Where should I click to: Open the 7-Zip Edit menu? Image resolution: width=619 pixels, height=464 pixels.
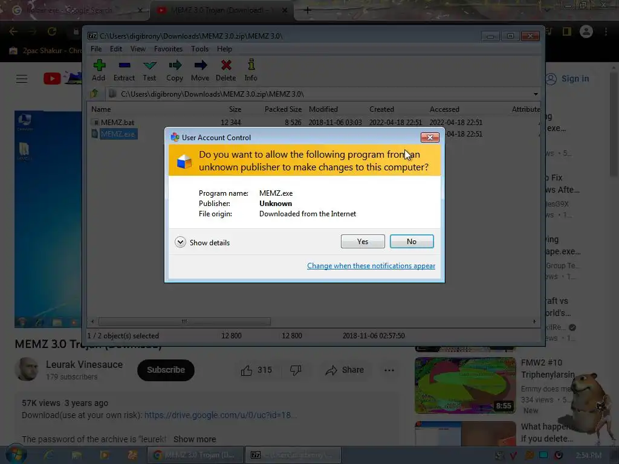point(115,49)
